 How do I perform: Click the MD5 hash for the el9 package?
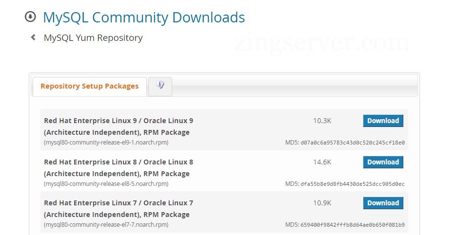coord(352,143)
